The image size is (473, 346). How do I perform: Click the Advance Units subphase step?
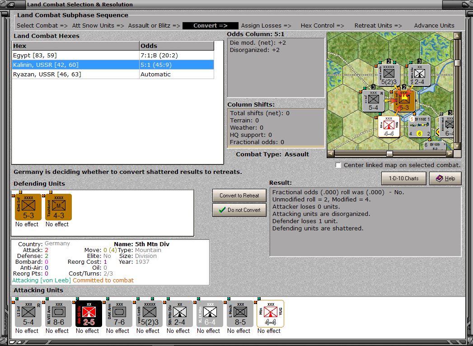tap(434, 26)
